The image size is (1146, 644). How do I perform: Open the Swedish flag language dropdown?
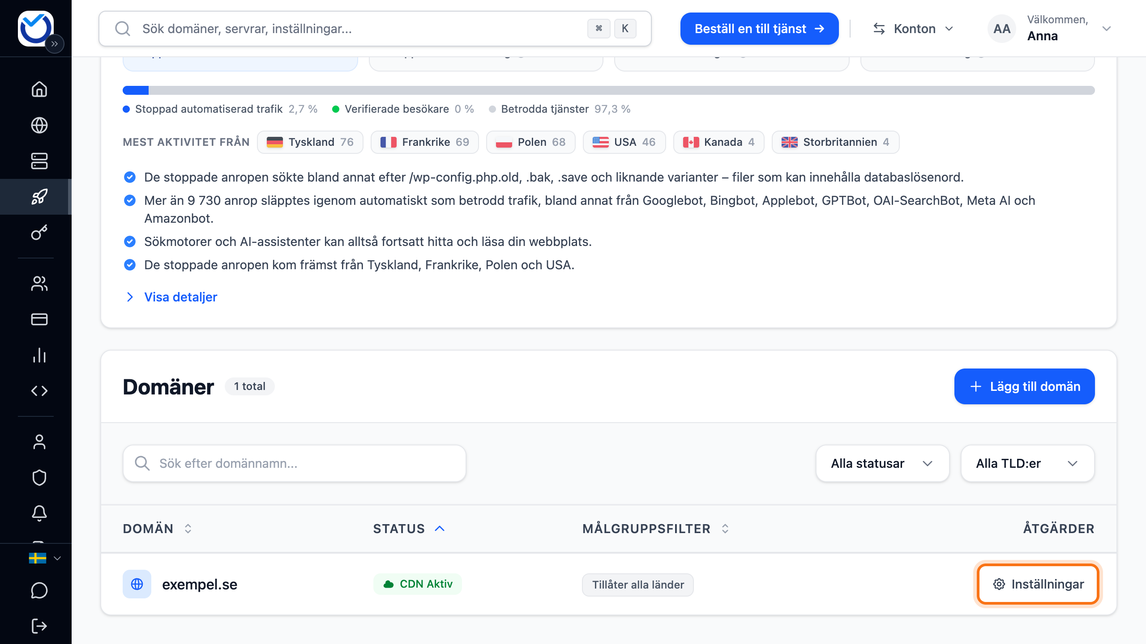[45, 558]
